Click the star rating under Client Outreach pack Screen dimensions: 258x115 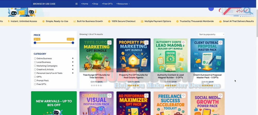(x=207, y=85)
